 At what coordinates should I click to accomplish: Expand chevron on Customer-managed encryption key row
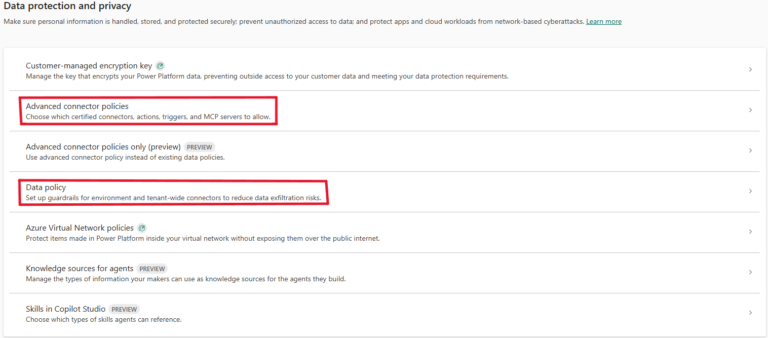coord(750,69)
